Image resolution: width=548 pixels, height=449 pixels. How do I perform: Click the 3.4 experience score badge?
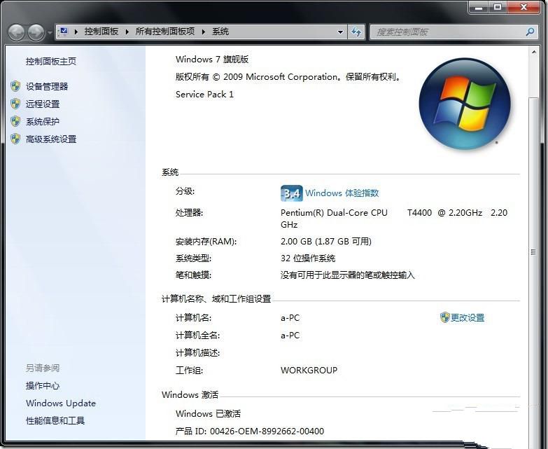[x=290, y=193]
